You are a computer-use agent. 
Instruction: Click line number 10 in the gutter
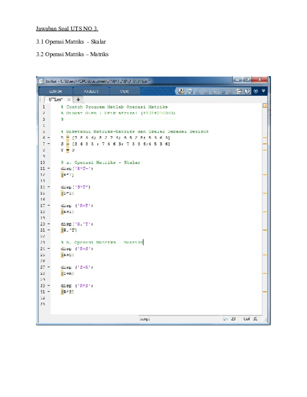[x=42, y=162]
